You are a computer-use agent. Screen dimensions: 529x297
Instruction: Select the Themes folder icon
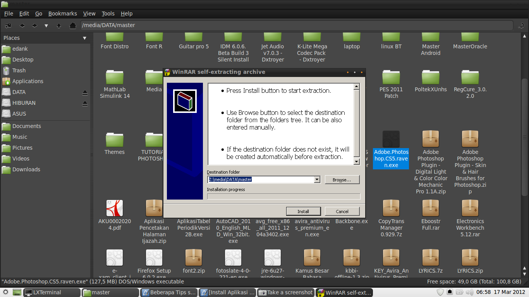[115, 140]
